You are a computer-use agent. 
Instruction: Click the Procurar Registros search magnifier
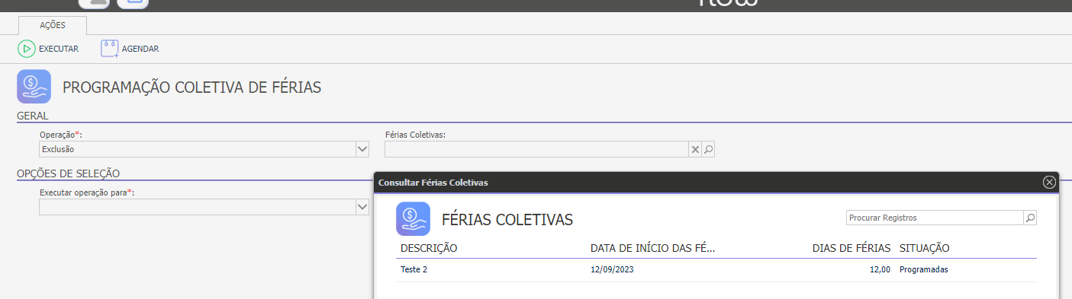1030,218
